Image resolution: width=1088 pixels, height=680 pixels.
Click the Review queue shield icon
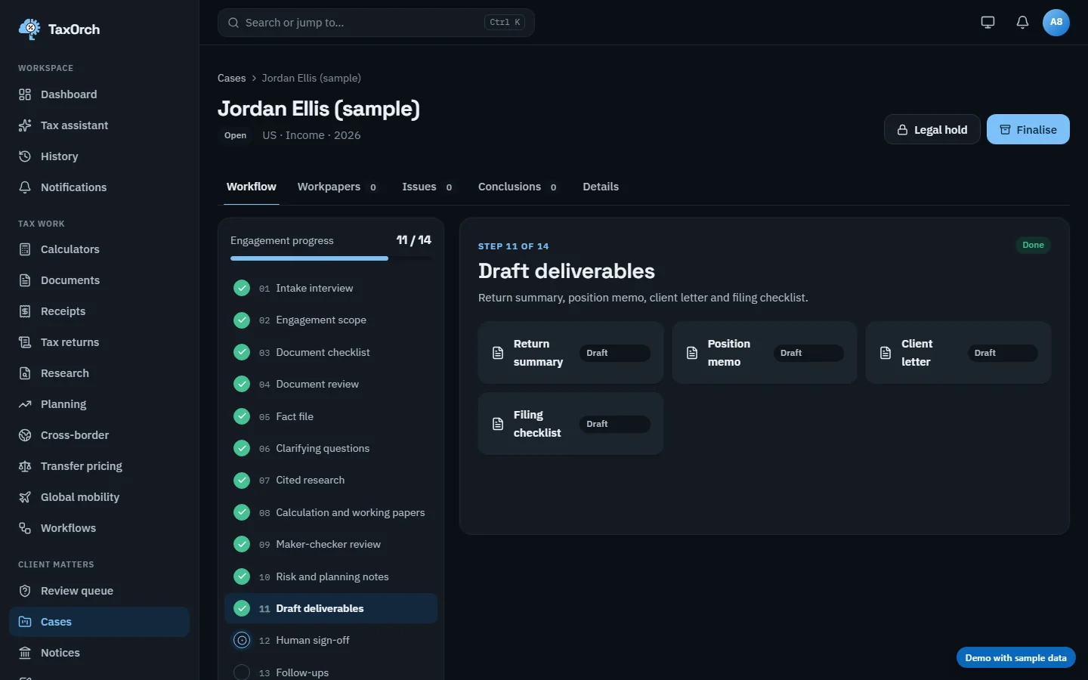point(25,591)
